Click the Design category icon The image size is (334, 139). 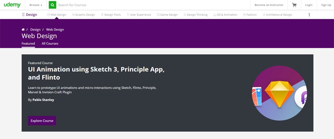point(23,15)
